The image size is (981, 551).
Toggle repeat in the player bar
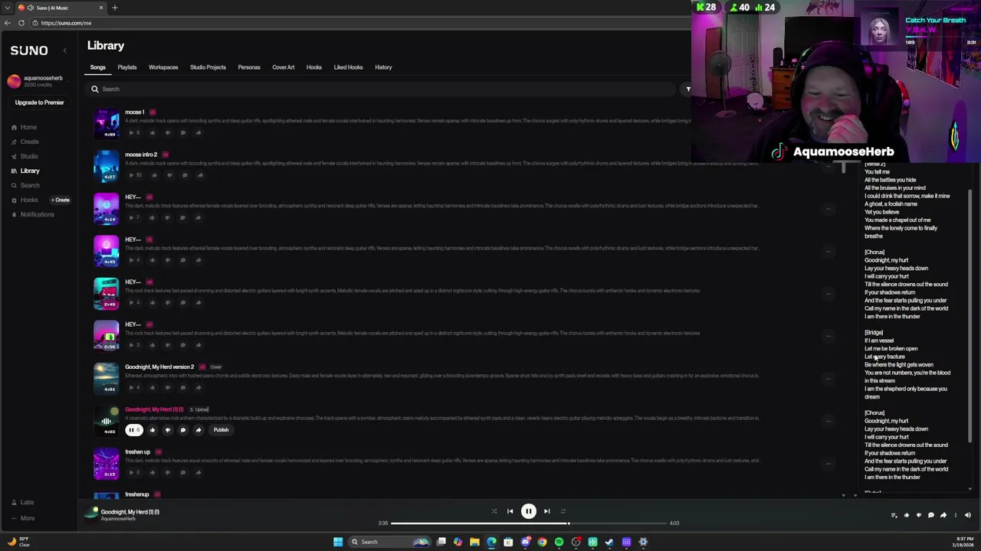coord(563,511)
